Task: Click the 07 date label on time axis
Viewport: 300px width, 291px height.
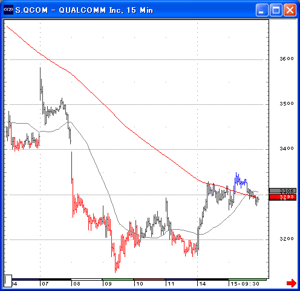Action: [45, 284]
